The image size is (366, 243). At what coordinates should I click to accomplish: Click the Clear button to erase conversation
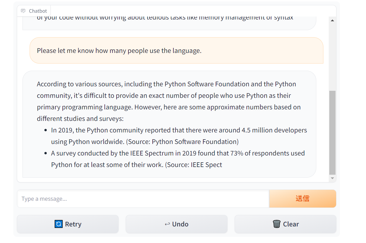[x=285, y=224]
